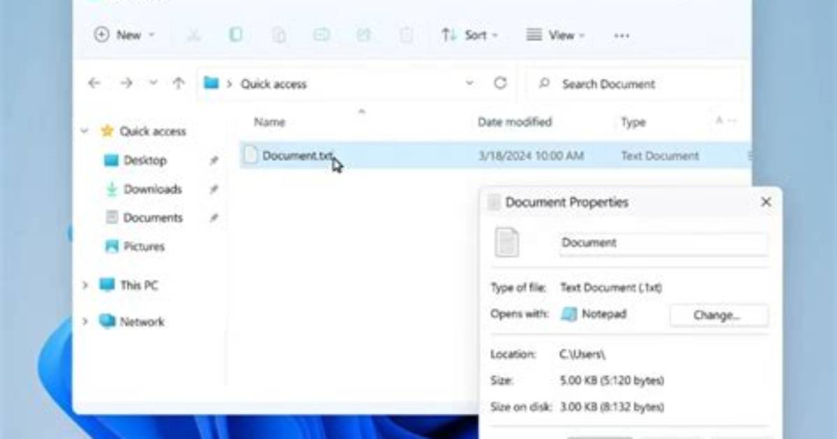This screenshot has height=439, width=837.
Task: Expand the This PC tree node
Action: coord(85,285)
